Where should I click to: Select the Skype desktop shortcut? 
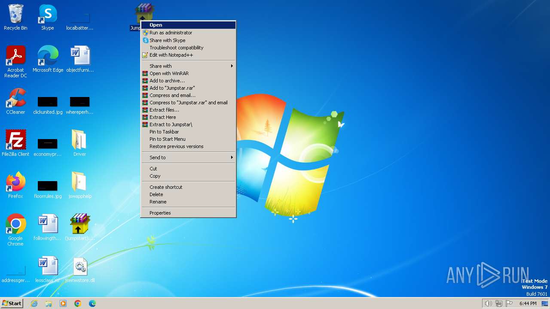click(48, 17)
